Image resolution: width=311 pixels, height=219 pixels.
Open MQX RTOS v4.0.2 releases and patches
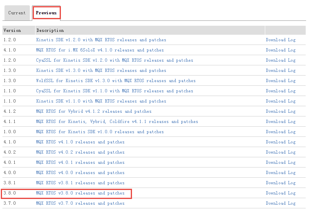click(80, 152)
